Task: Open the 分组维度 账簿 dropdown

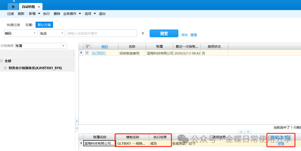Action: (x=64, y=46)
